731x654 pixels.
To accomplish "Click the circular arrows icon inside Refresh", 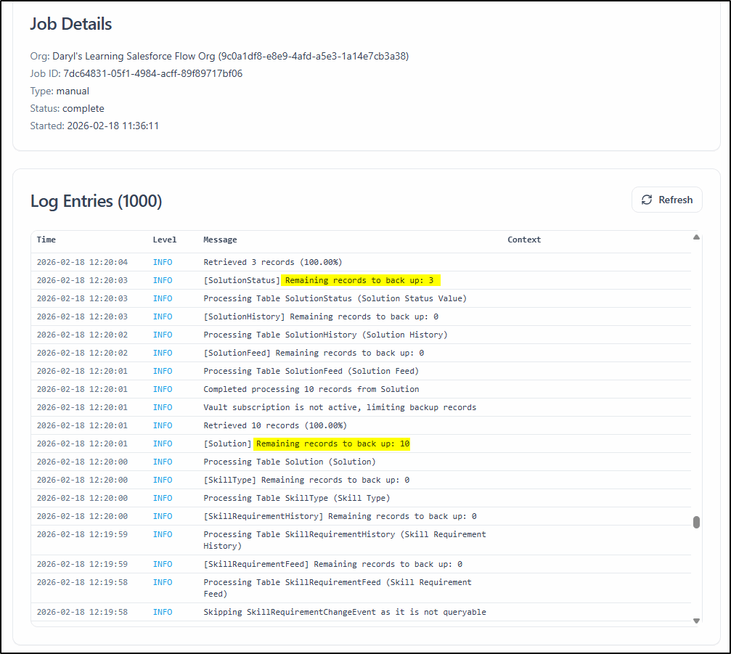I will click(647, 200).
